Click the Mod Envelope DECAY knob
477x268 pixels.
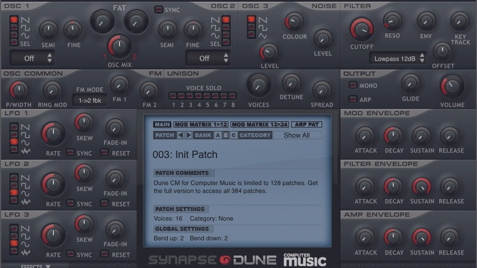coord(393,136)
